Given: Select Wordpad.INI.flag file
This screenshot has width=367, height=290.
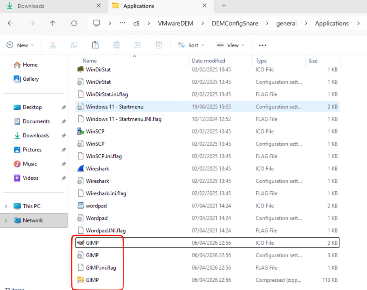Looking at the screenshot, I should click(x=208, y=230).
